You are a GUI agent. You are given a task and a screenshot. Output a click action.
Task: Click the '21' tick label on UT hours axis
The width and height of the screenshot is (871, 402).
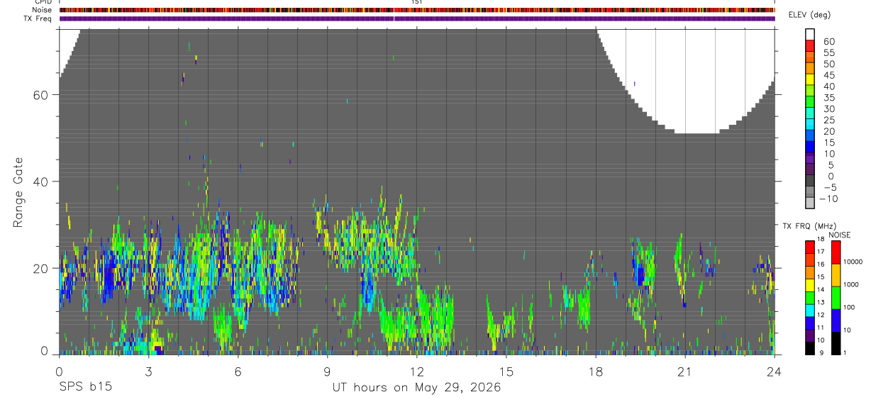click(684, 371)
